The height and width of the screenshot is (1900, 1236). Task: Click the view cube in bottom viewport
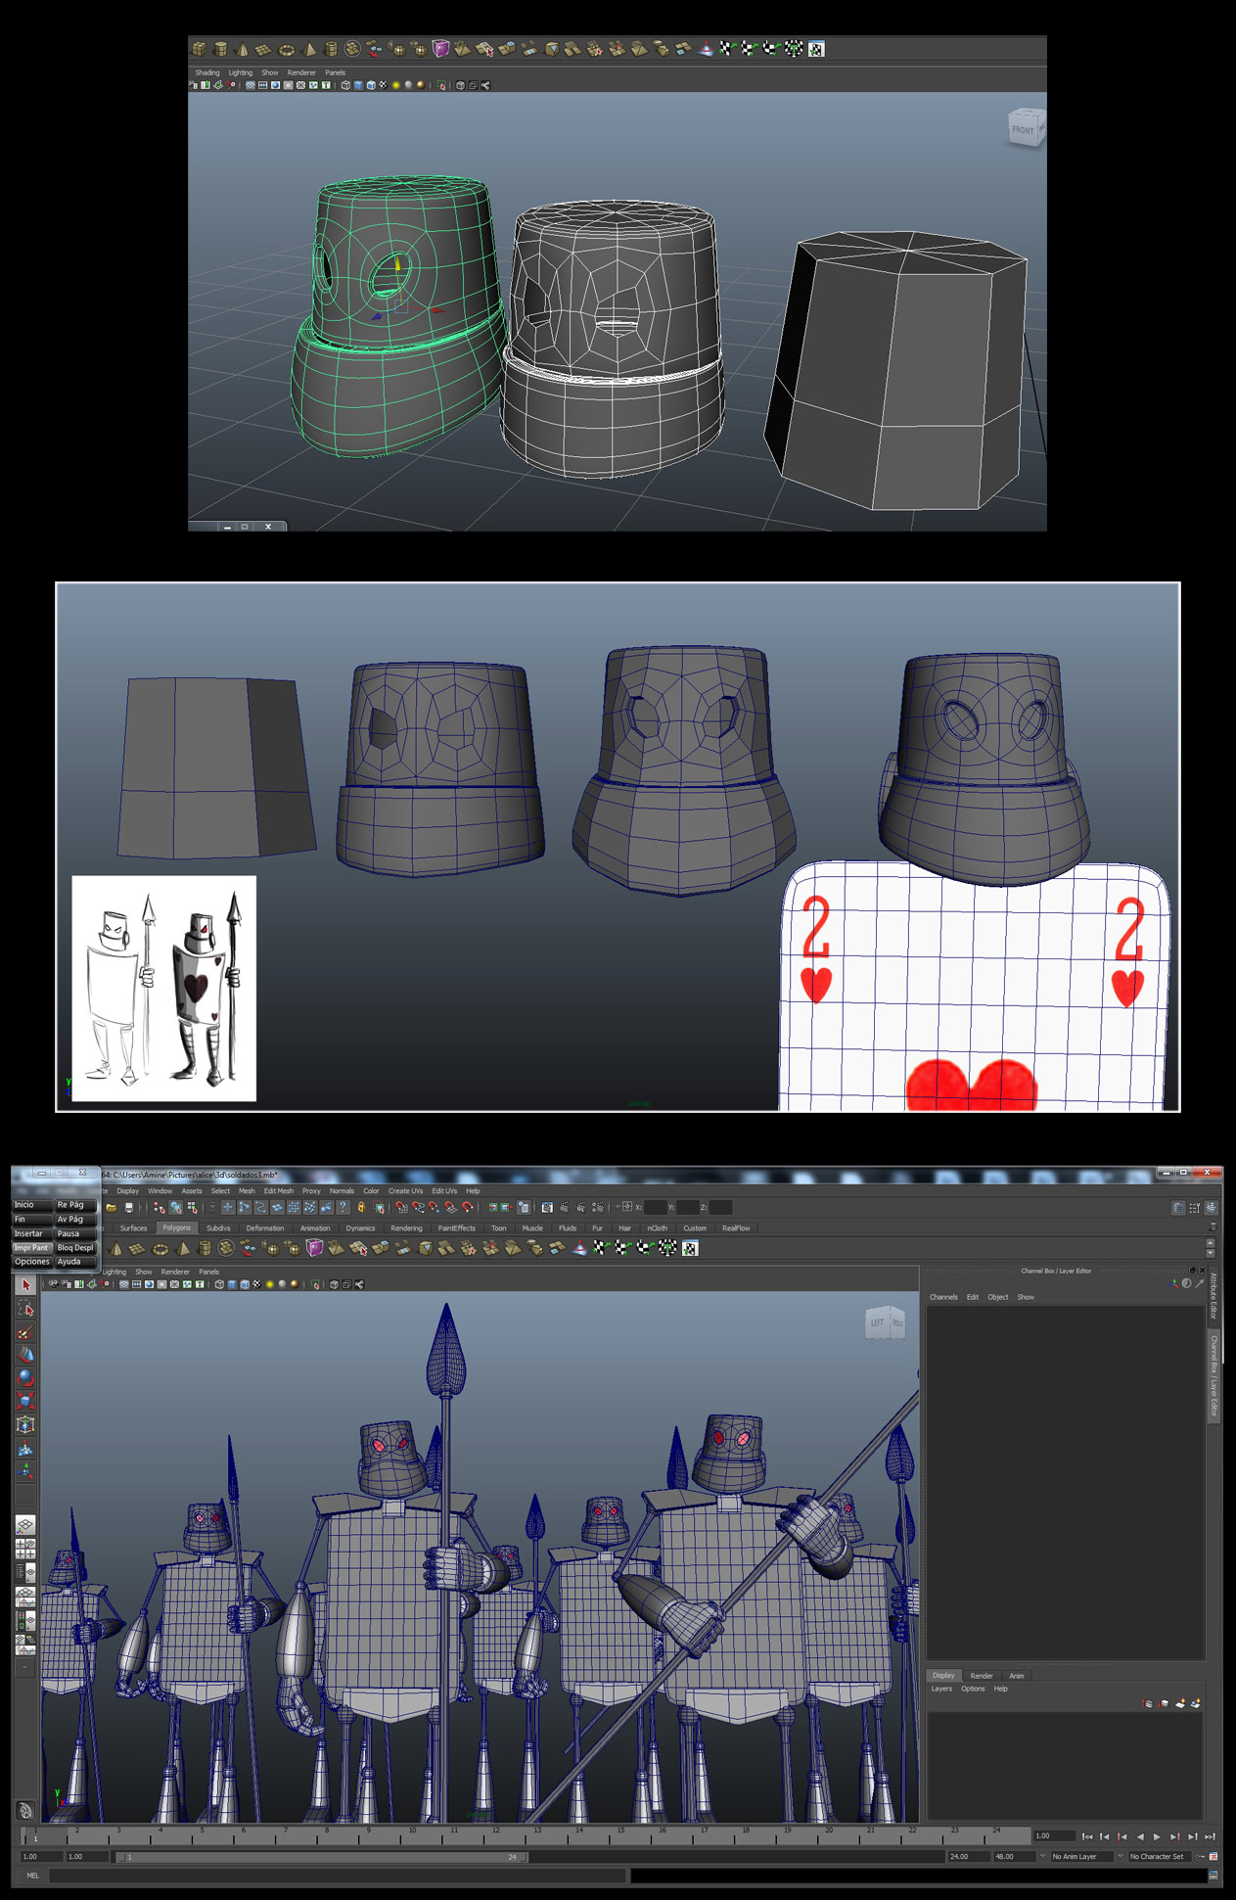(x=885, y=1323)
